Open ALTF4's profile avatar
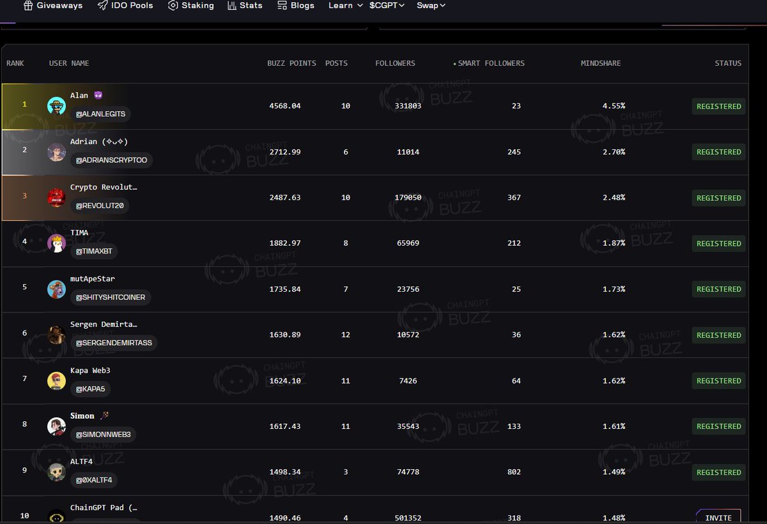The image size is (767, 524). pos(56,472)
